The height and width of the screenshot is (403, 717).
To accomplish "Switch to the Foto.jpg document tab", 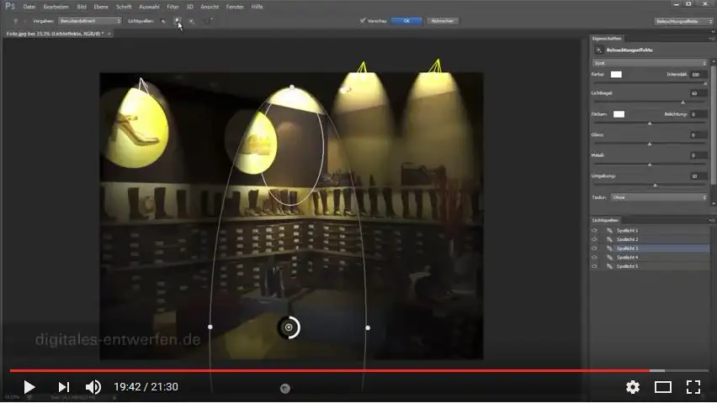I will click(x=56, y=34).
